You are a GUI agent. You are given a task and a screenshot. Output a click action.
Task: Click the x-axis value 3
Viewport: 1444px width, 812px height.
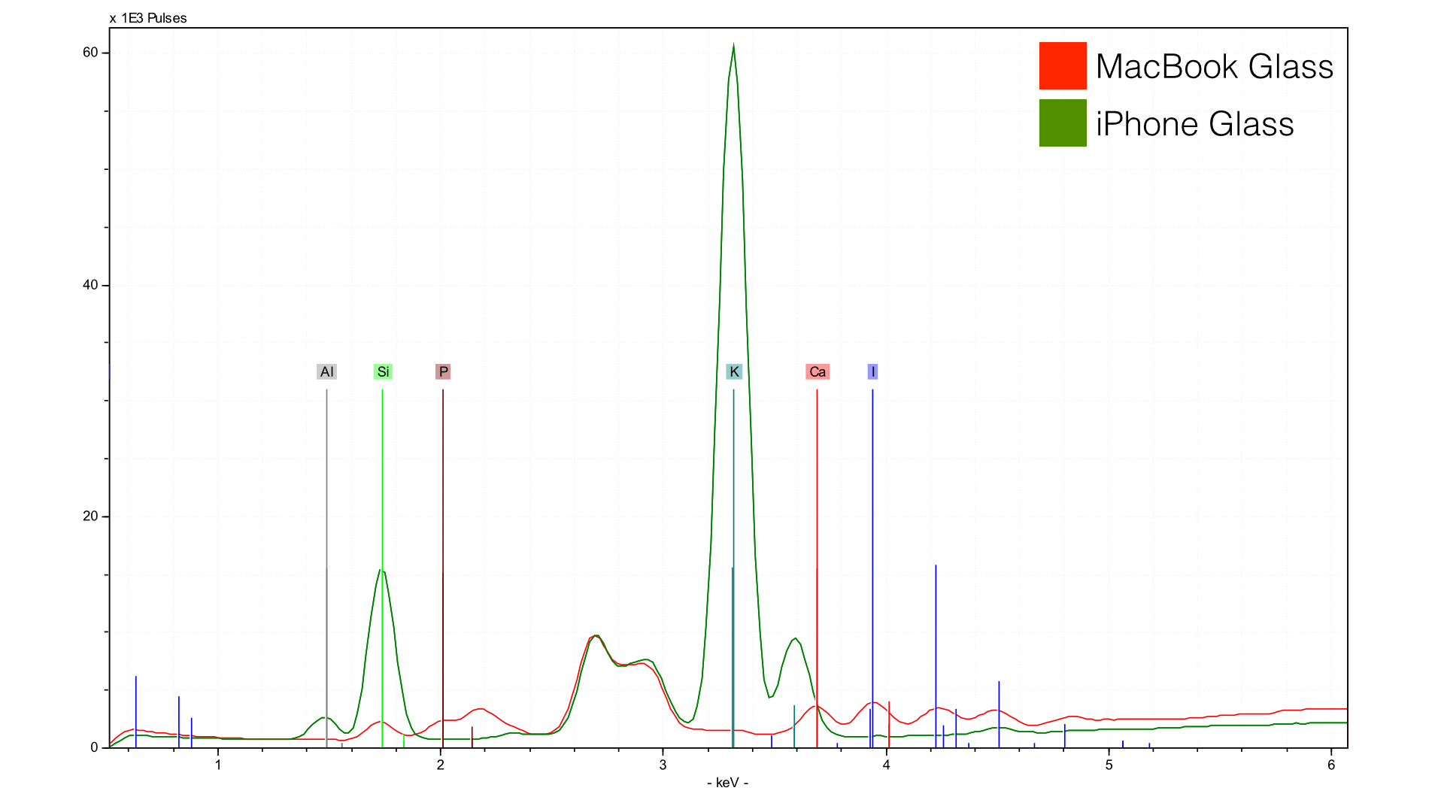(x=663, y=765)
